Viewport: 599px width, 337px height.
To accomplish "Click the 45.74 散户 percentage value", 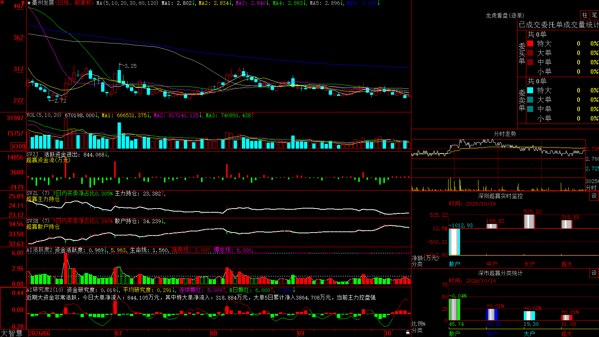I will click(x=456, y=324).
